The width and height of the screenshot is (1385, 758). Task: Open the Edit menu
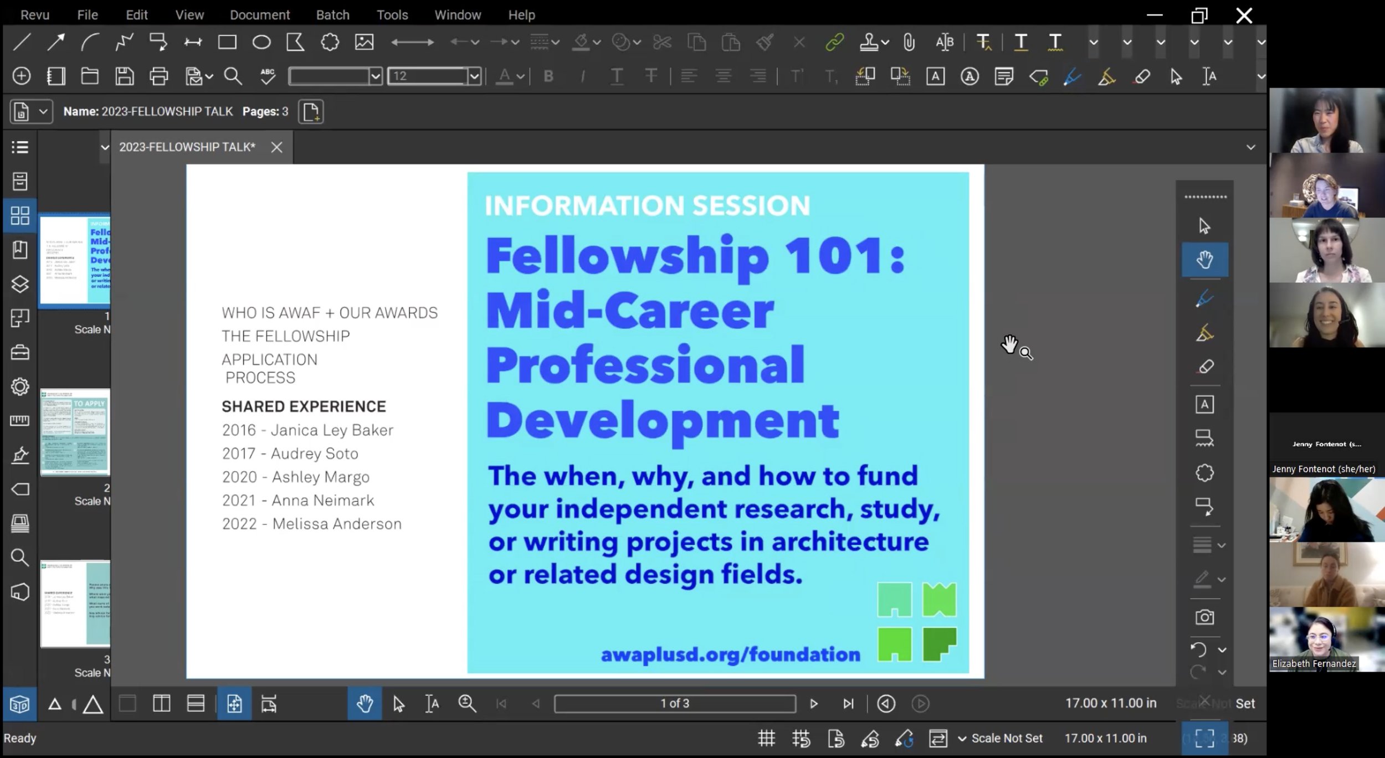click(136, 15)
